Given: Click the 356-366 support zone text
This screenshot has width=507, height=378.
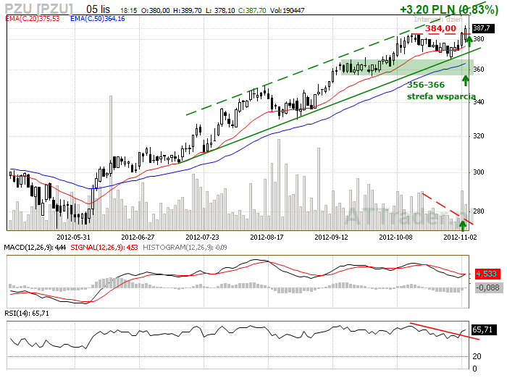Looking at the screenshot, I should (426, 85).
